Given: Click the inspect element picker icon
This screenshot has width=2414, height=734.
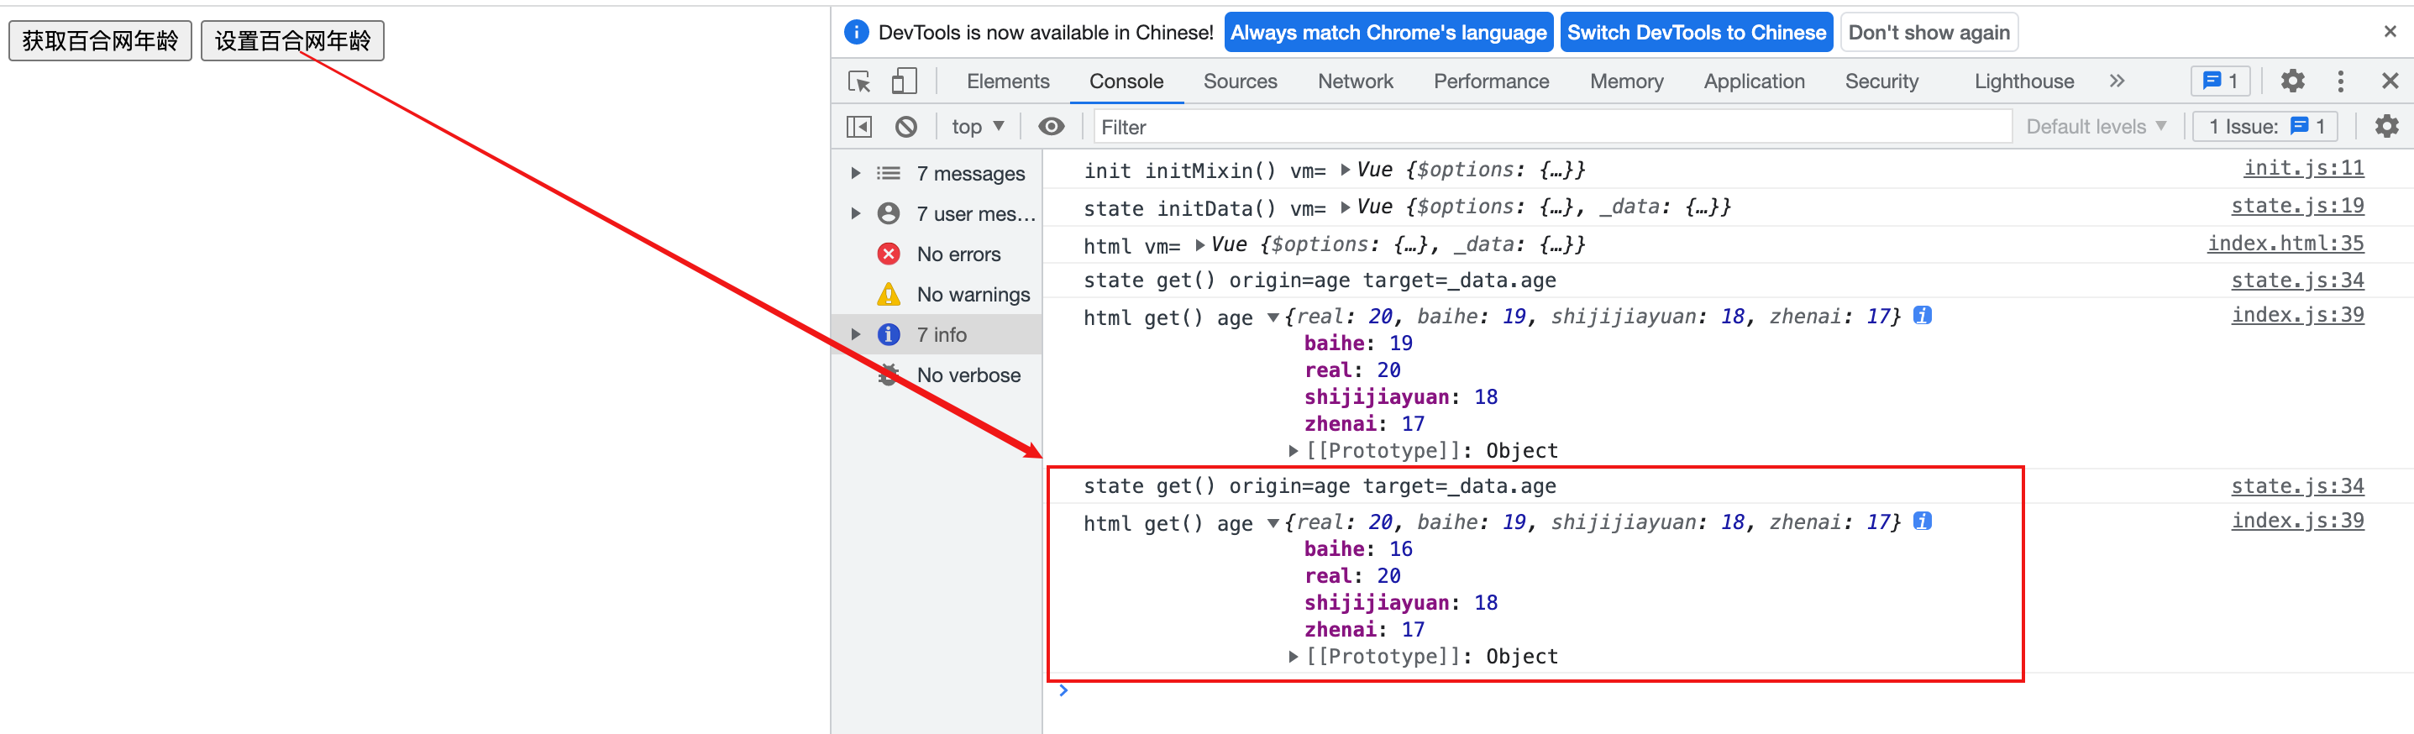Looking at the screenshot, I should [859, 81].
